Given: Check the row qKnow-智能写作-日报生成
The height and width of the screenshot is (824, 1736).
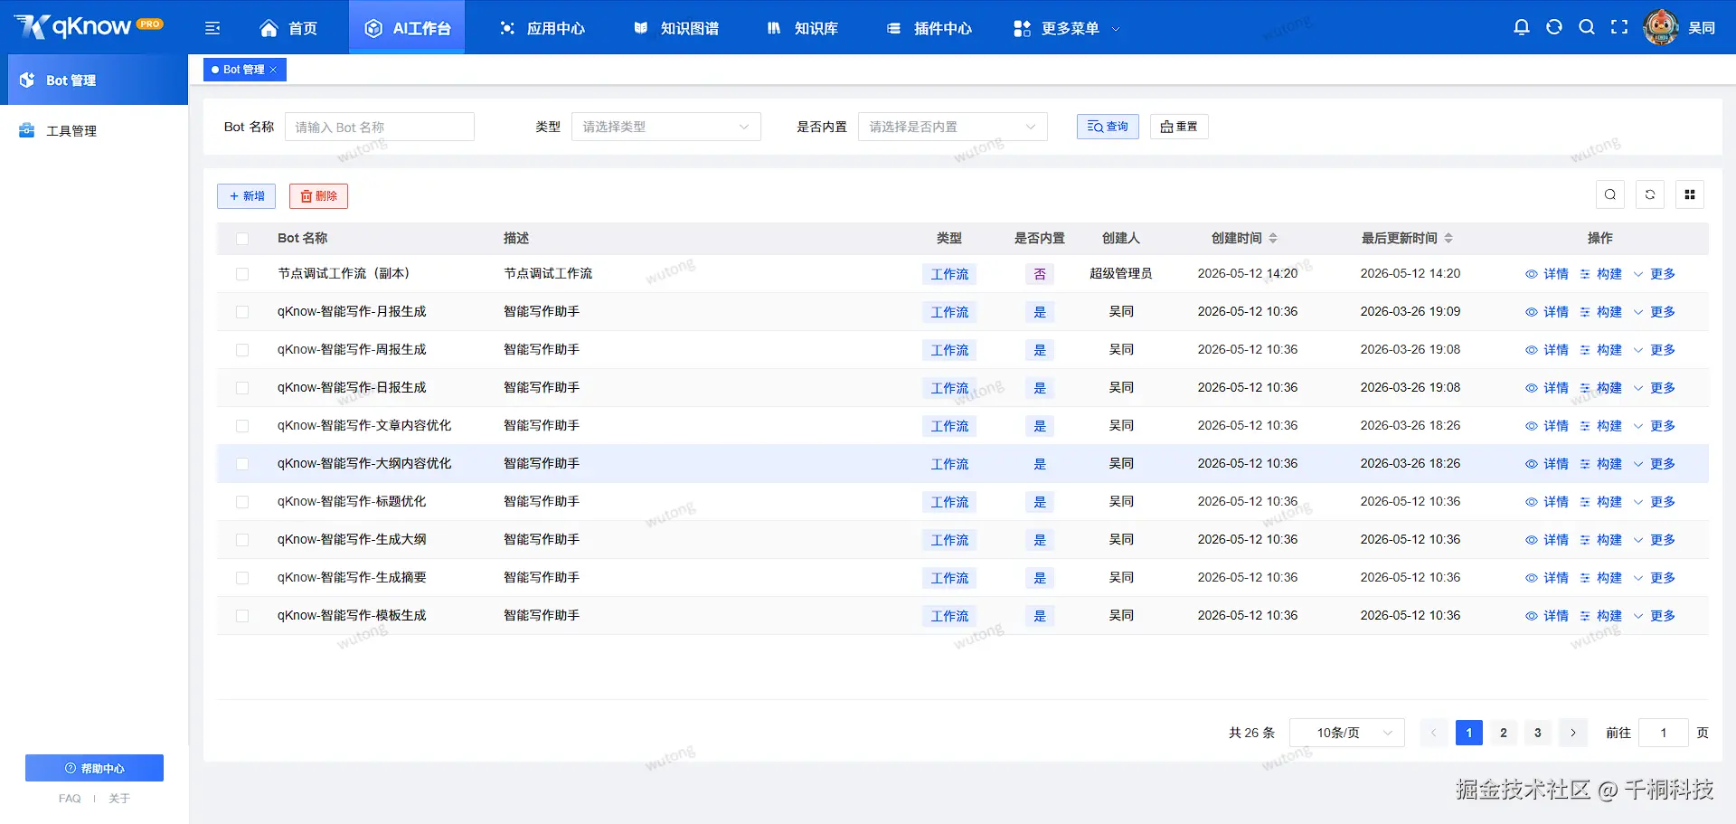Looking at the screenshot, I should 242,388.
